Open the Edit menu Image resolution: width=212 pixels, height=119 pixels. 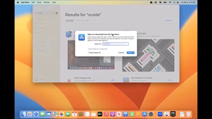pos(33,2)
